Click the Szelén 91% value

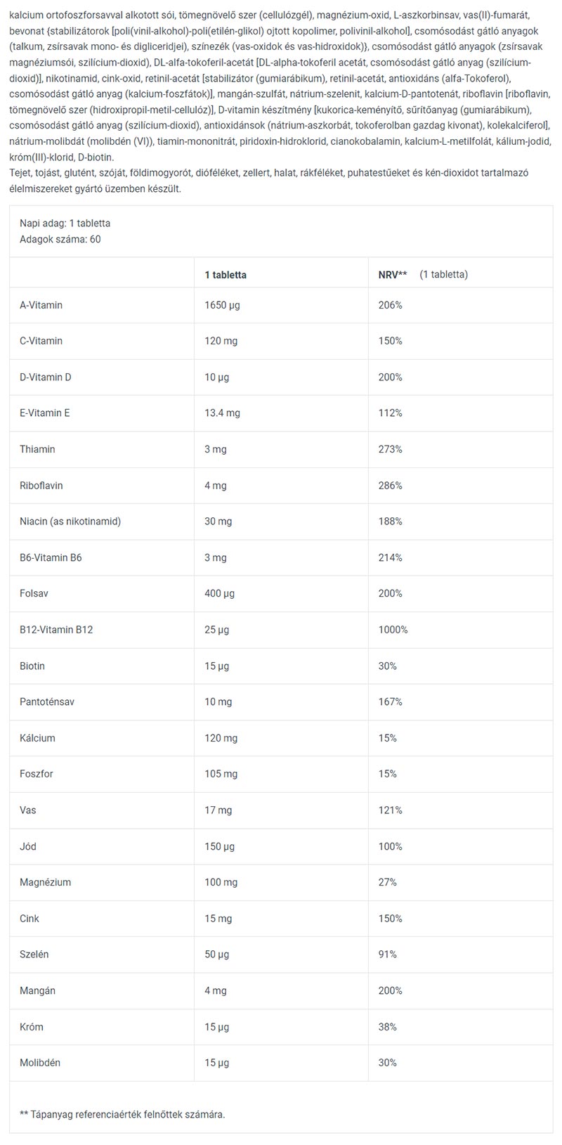tap(388, 955)
